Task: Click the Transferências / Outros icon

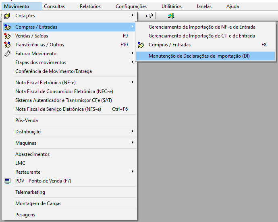Action: [x=7, y=45]
